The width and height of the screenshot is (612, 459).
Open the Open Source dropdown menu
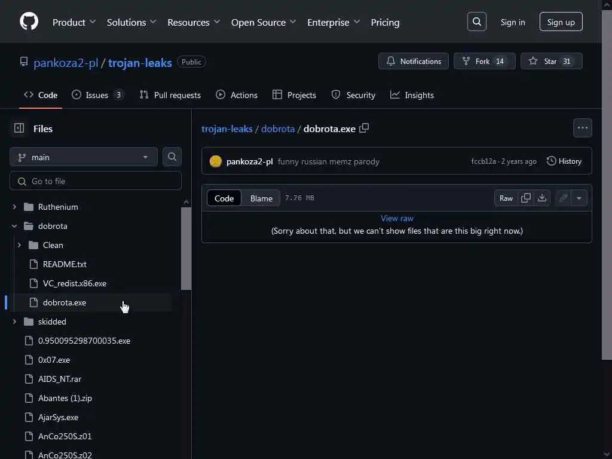pyautogui.click(x=264, y=22)
